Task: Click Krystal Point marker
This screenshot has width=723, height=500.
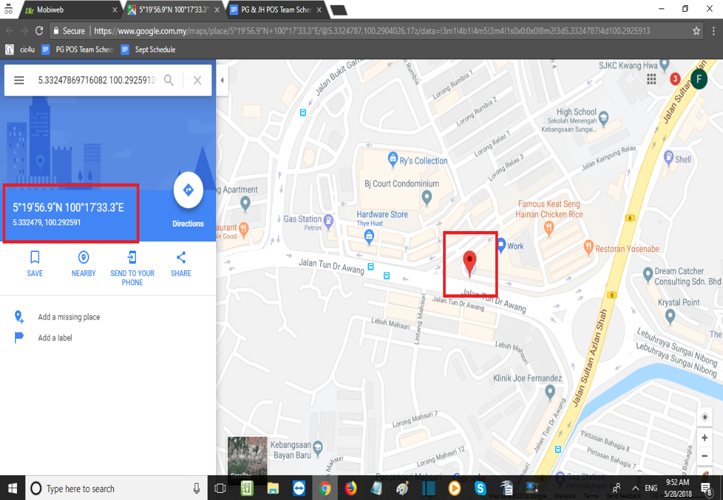Action: 670,316
